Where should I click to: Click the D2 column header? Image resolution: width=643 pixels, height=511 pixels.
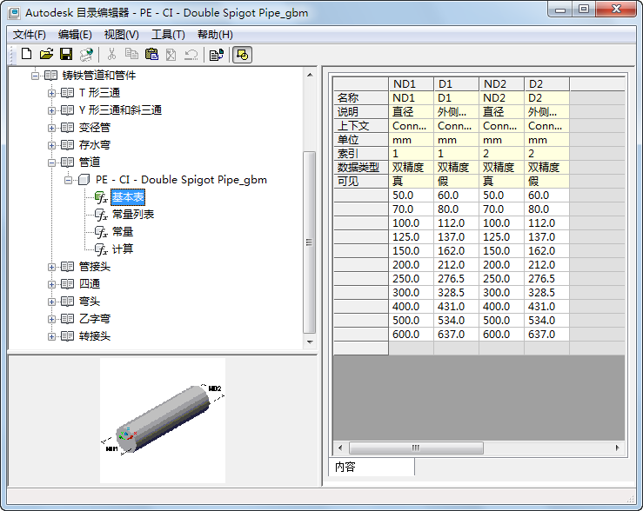[x=546, y=84]
